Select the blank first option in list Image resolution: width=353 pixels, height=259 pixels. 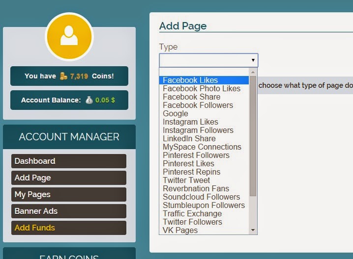point(204,72)
